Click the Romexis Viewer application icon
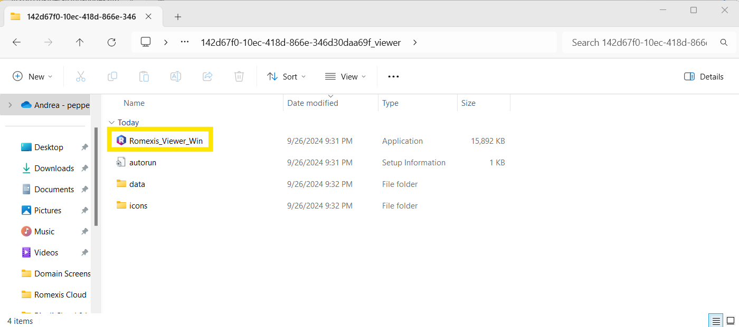Viewport: 739px width, 327px height. (x=121, y=141)
